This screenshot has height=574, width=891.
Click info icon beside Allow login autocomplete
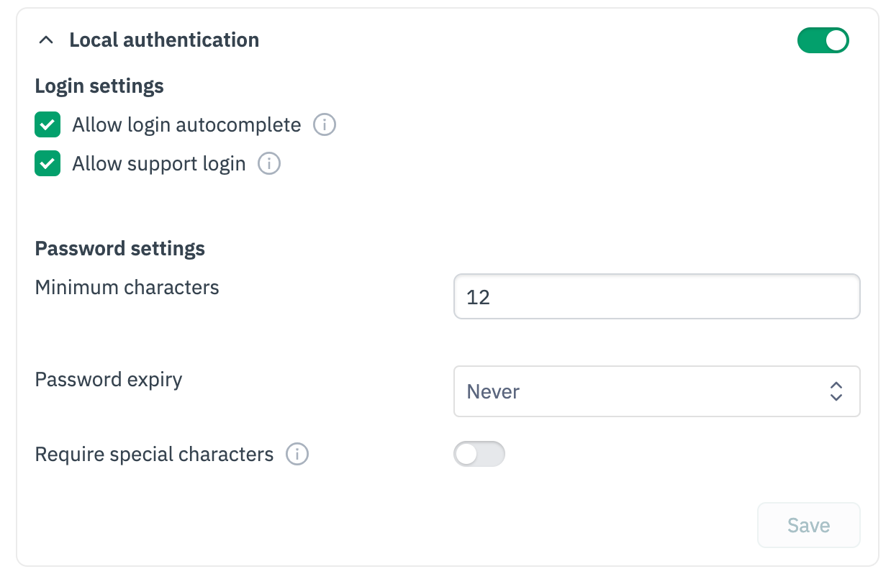pos(325,125)
